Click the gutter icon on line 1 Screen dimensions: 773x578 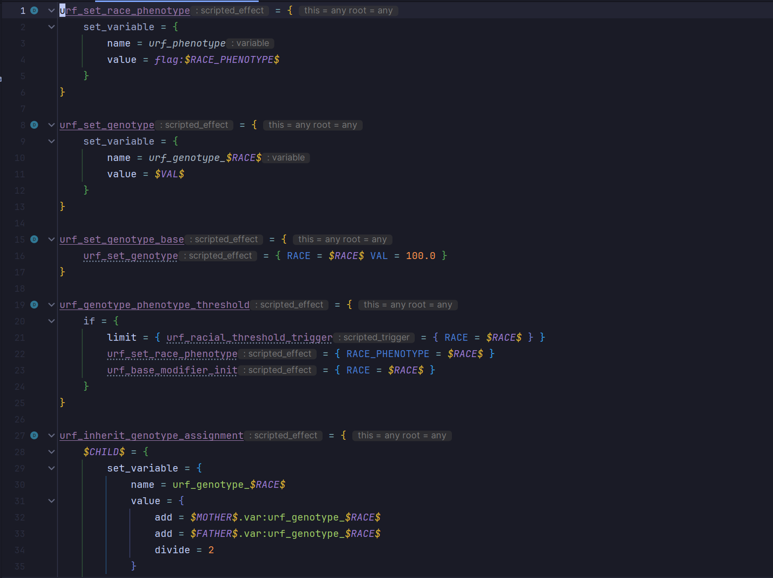(34, 10)
